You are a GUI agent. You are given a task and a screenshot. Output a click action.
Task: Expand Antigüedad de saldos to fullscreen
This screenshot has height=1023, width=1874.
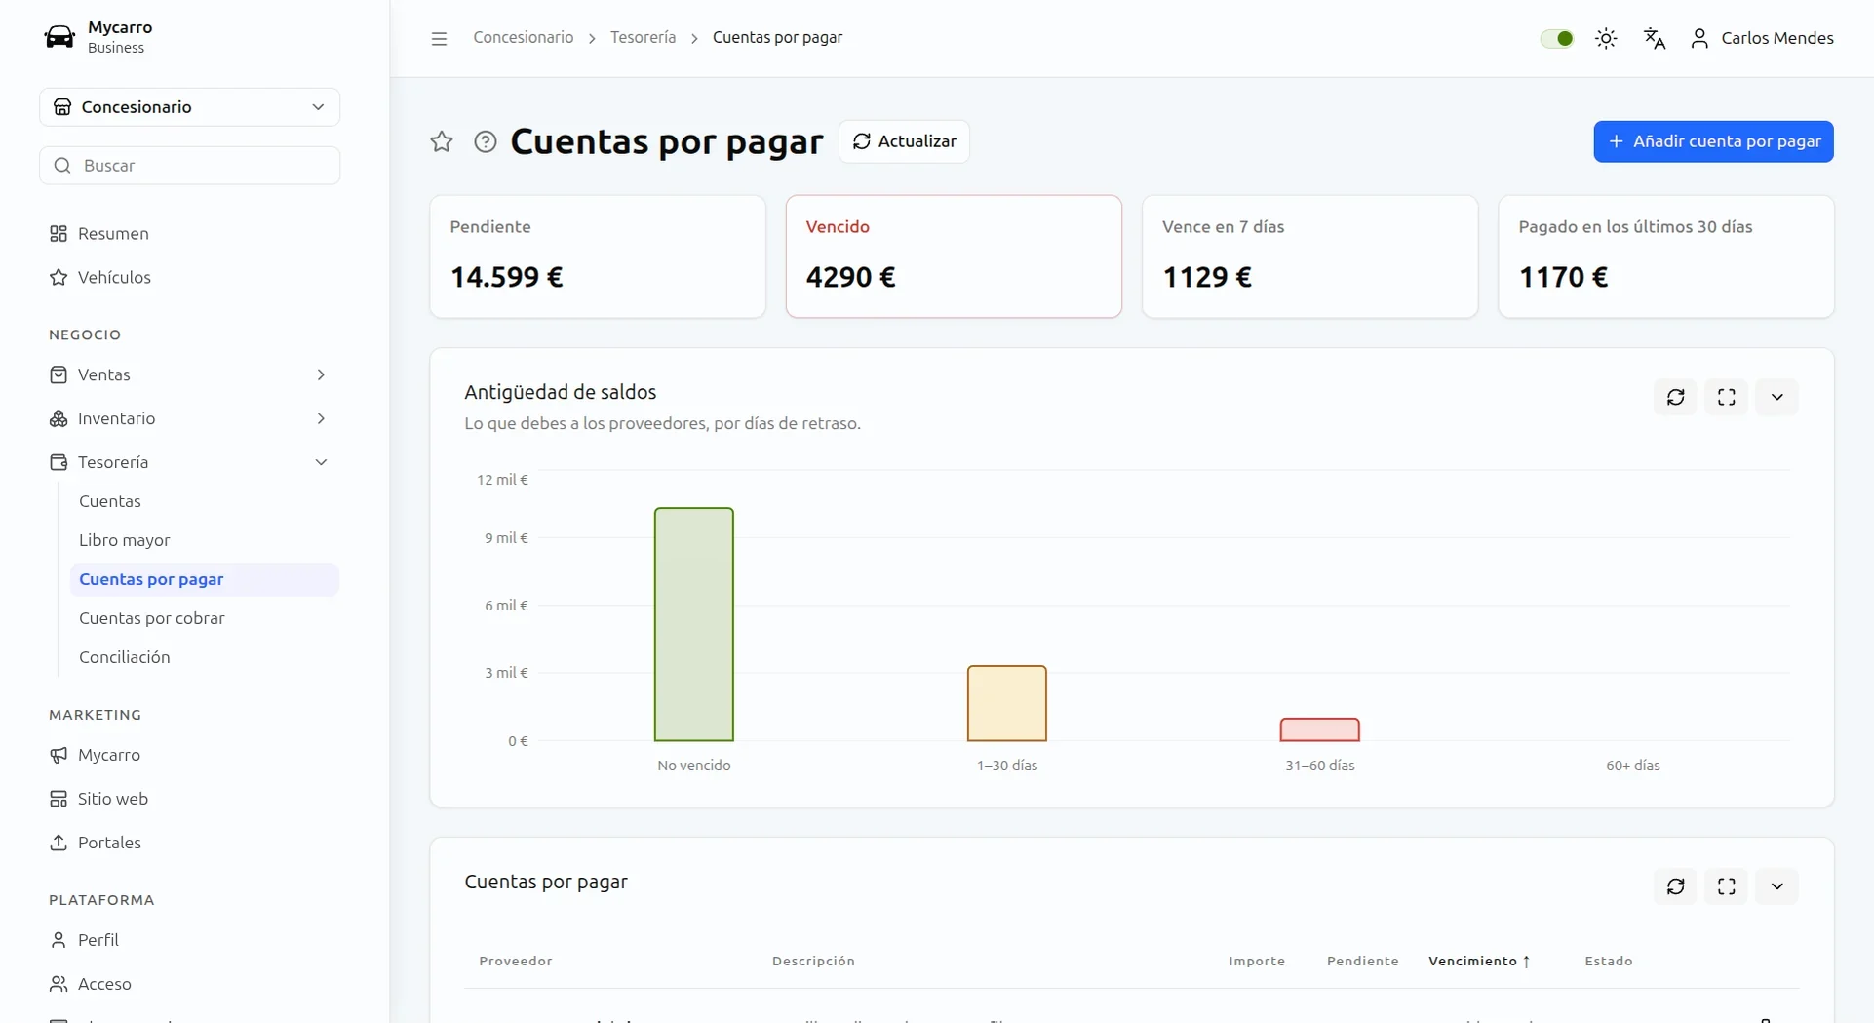point(1727,397)
